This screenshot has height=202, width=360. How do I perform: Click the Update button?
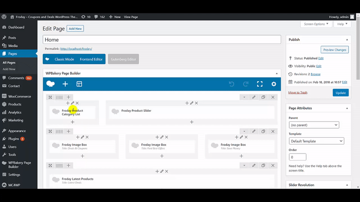click(x=341, y=92)
